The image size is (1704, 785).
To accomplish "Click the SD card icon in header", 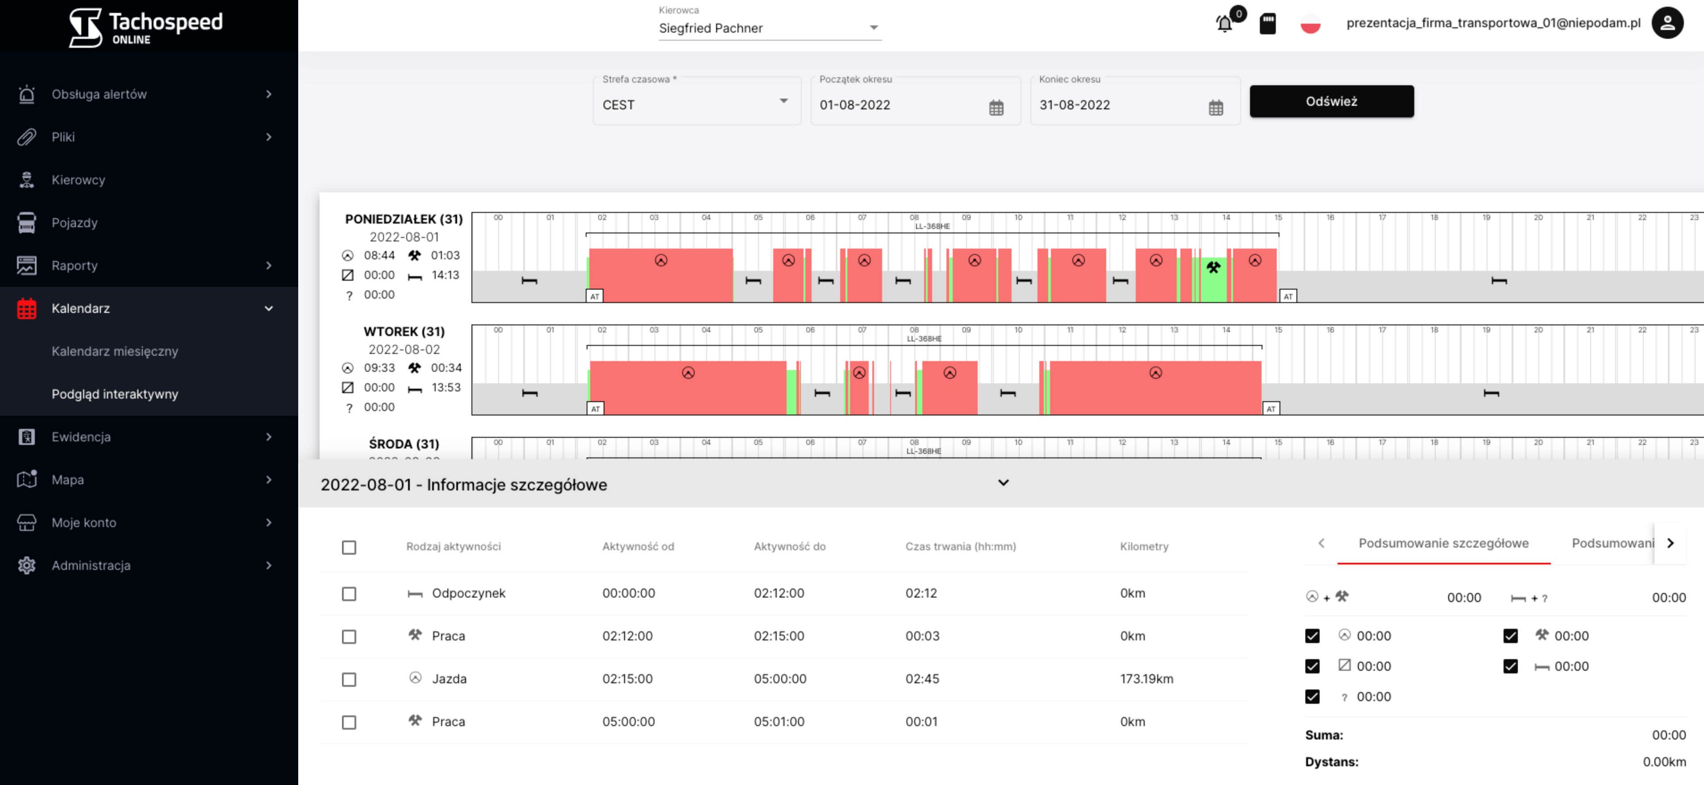I will [x=1267, y=24].
